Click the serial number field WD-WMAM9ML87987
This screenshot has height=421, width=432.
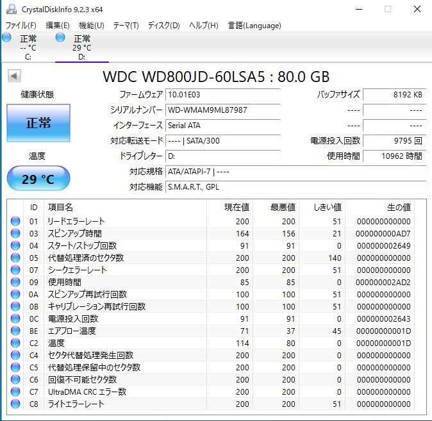point(222,110)
